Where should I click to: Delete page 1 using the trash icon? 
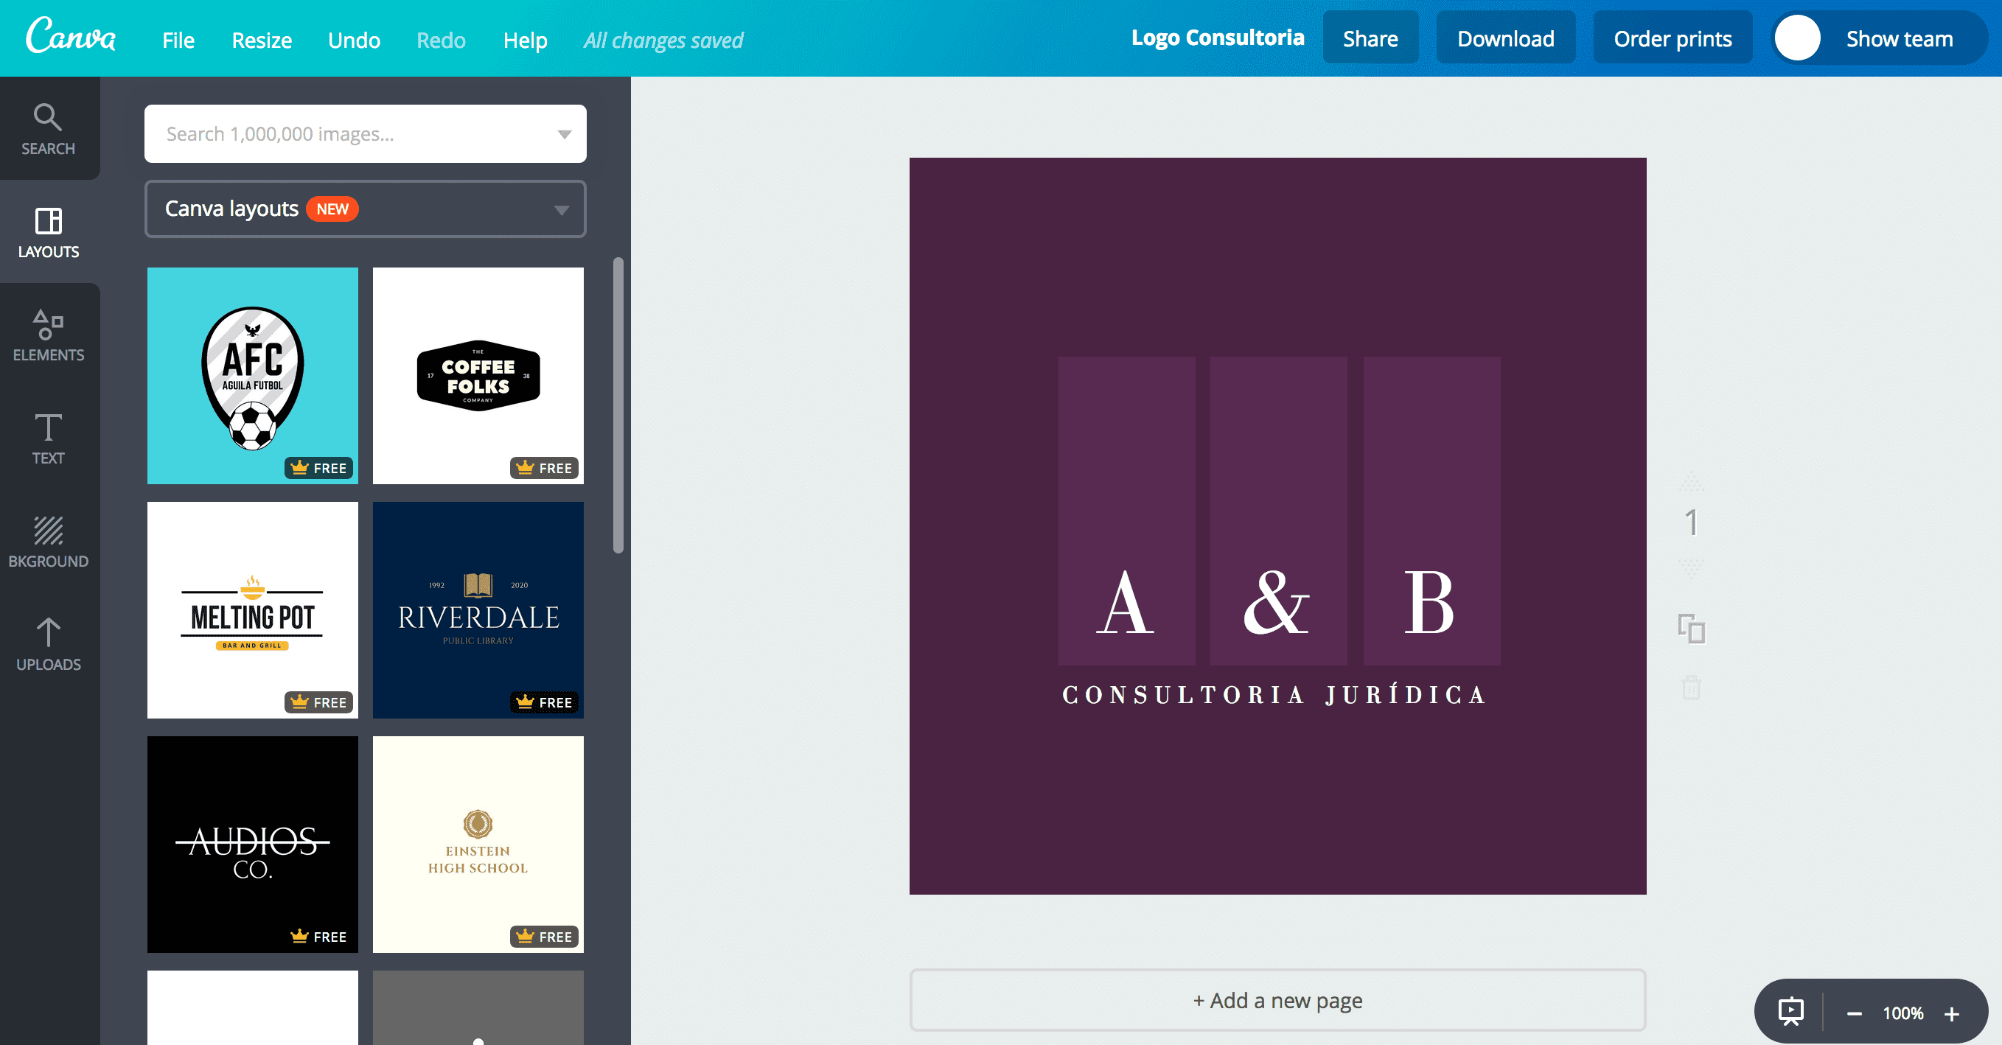tap(1692, 688)
